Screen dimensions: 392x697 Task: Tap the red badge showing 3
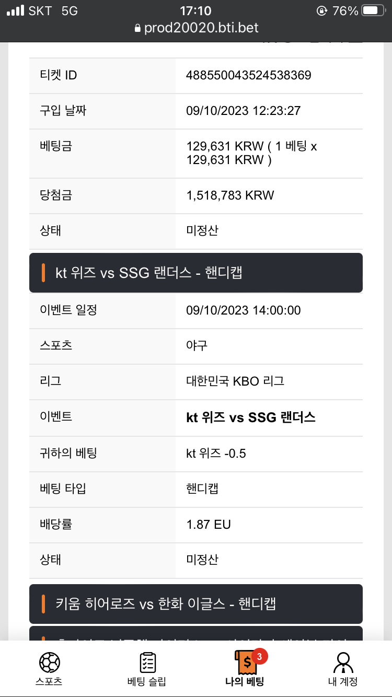tap(260, 655)
